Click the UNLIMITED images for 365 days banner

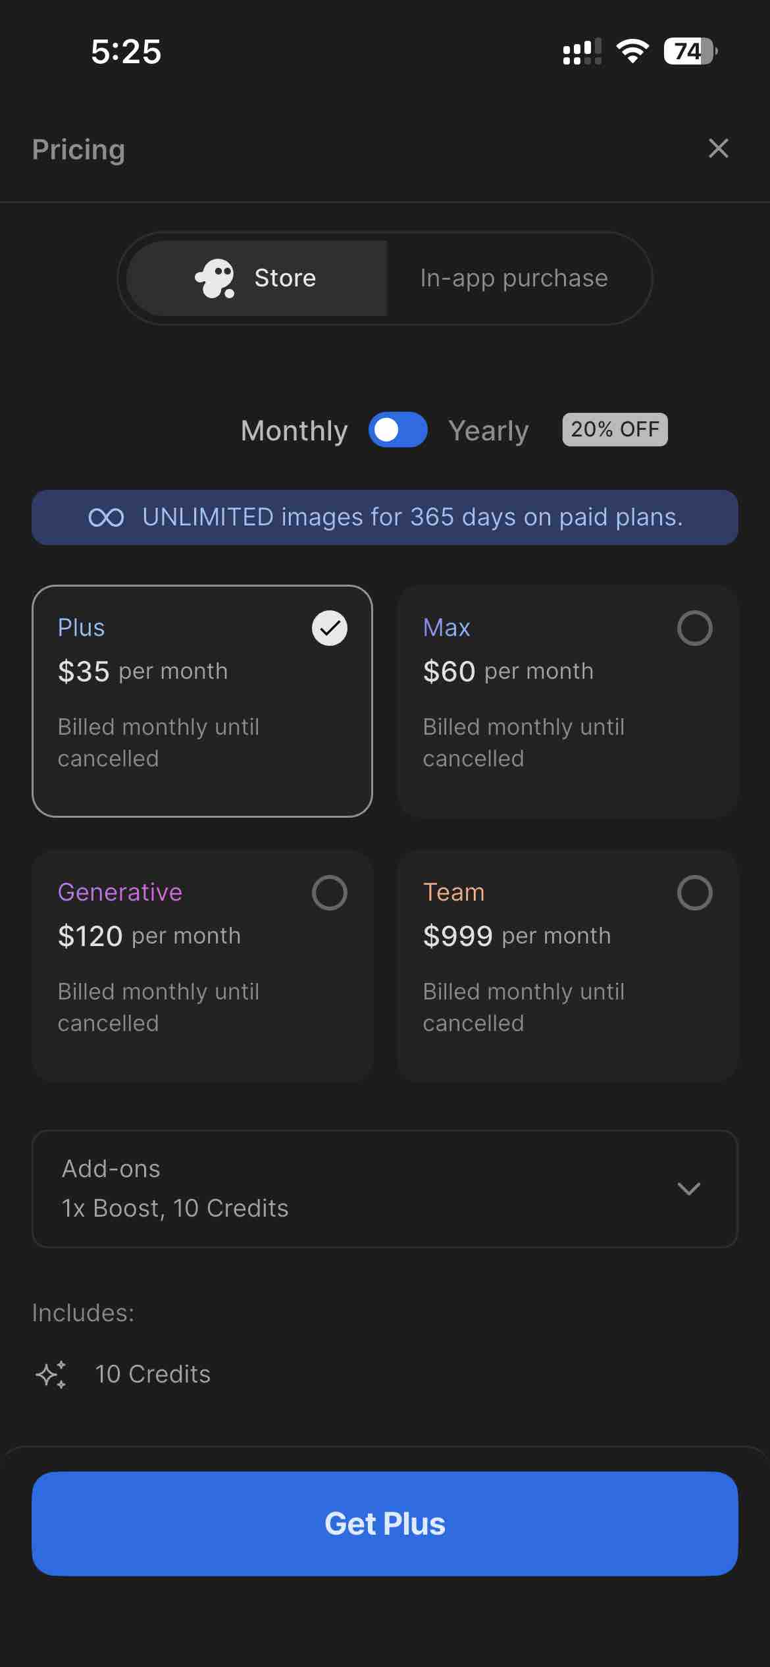pos(385,517)
